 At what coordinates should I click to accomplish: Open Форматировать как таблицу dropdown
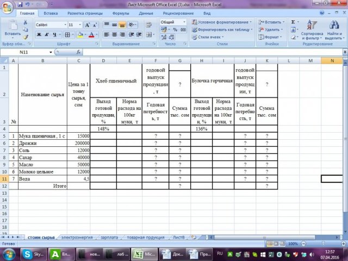click(222, 29)
